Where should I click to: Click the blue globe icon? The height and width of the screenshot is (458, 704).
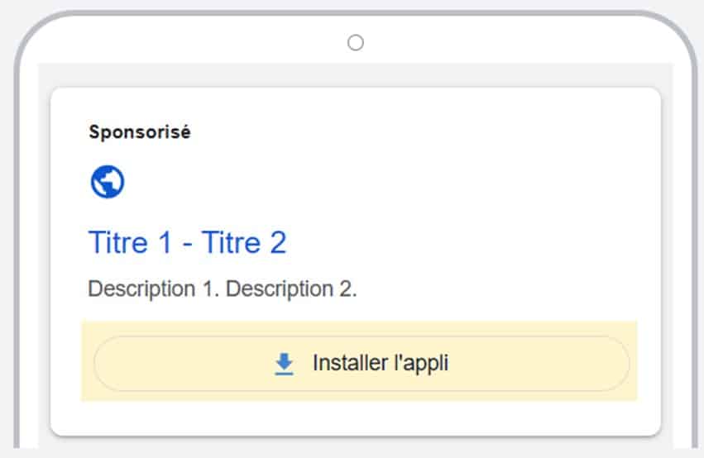(108, 182)
